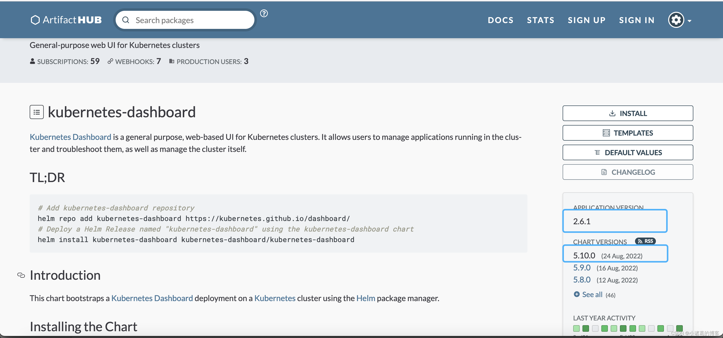This screenshot has width=723, height=338.
Task: Open the CHANGELOG
Action: click(x=627, y=172)
